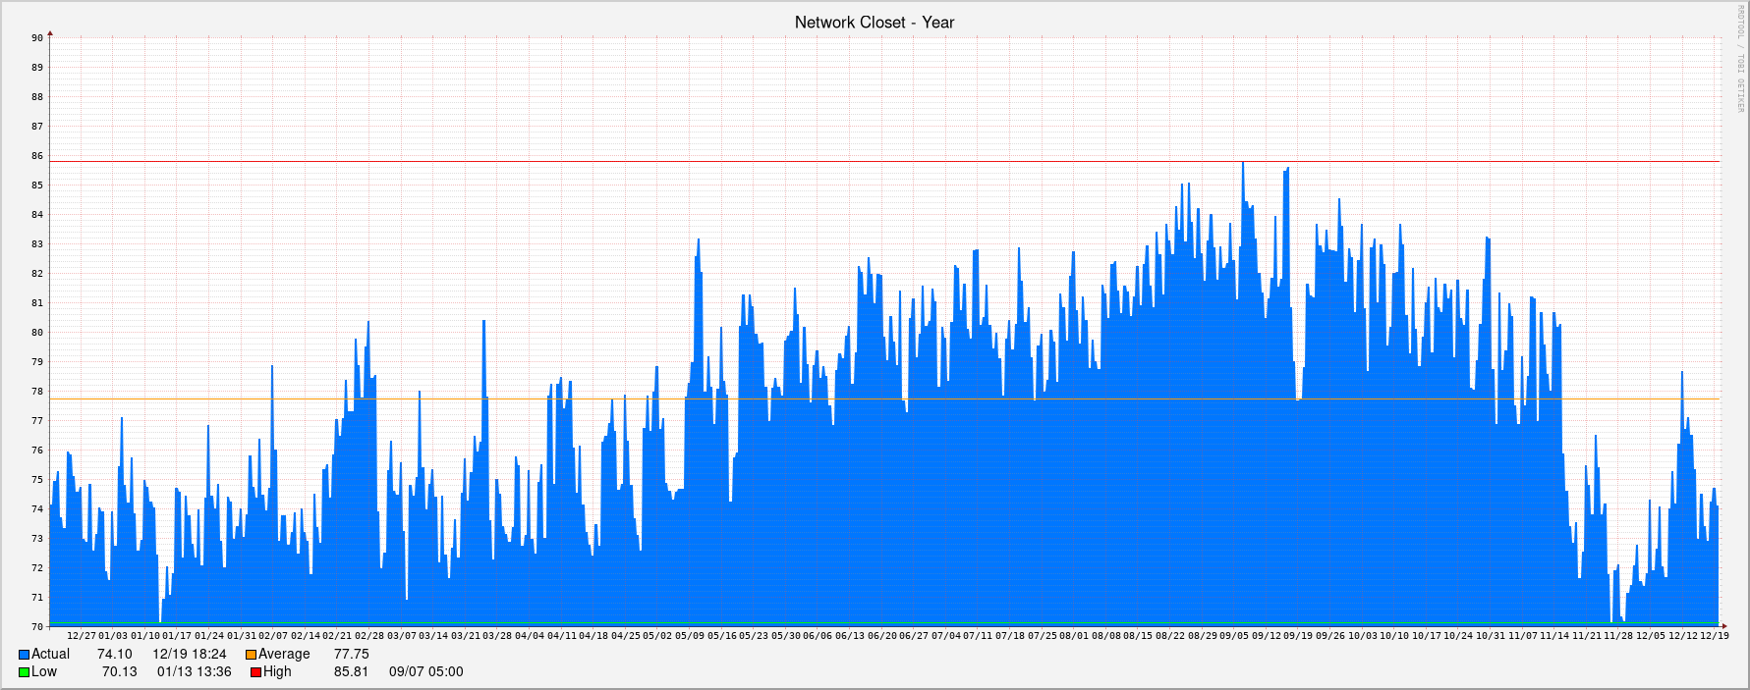
Task: Select the Average value 77.75 in legend
Action: coord(351,655)
